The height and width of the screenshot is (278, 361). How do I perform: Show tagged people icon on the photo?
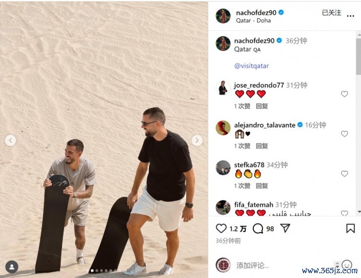12,267
